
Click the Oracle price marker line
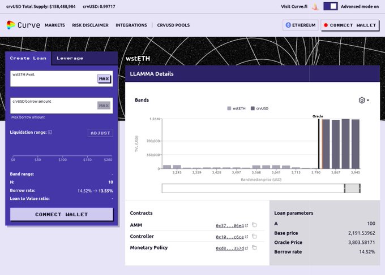[x=319, y=144]
